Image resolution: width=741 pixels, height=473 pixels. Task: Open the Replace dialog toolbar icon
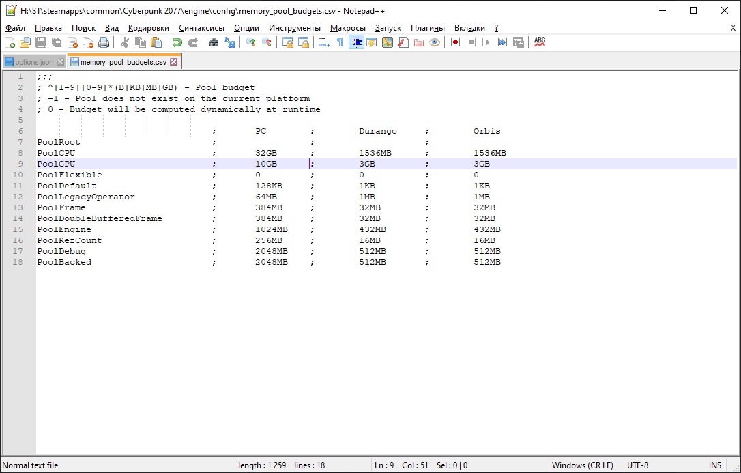[x=230, y=42]
